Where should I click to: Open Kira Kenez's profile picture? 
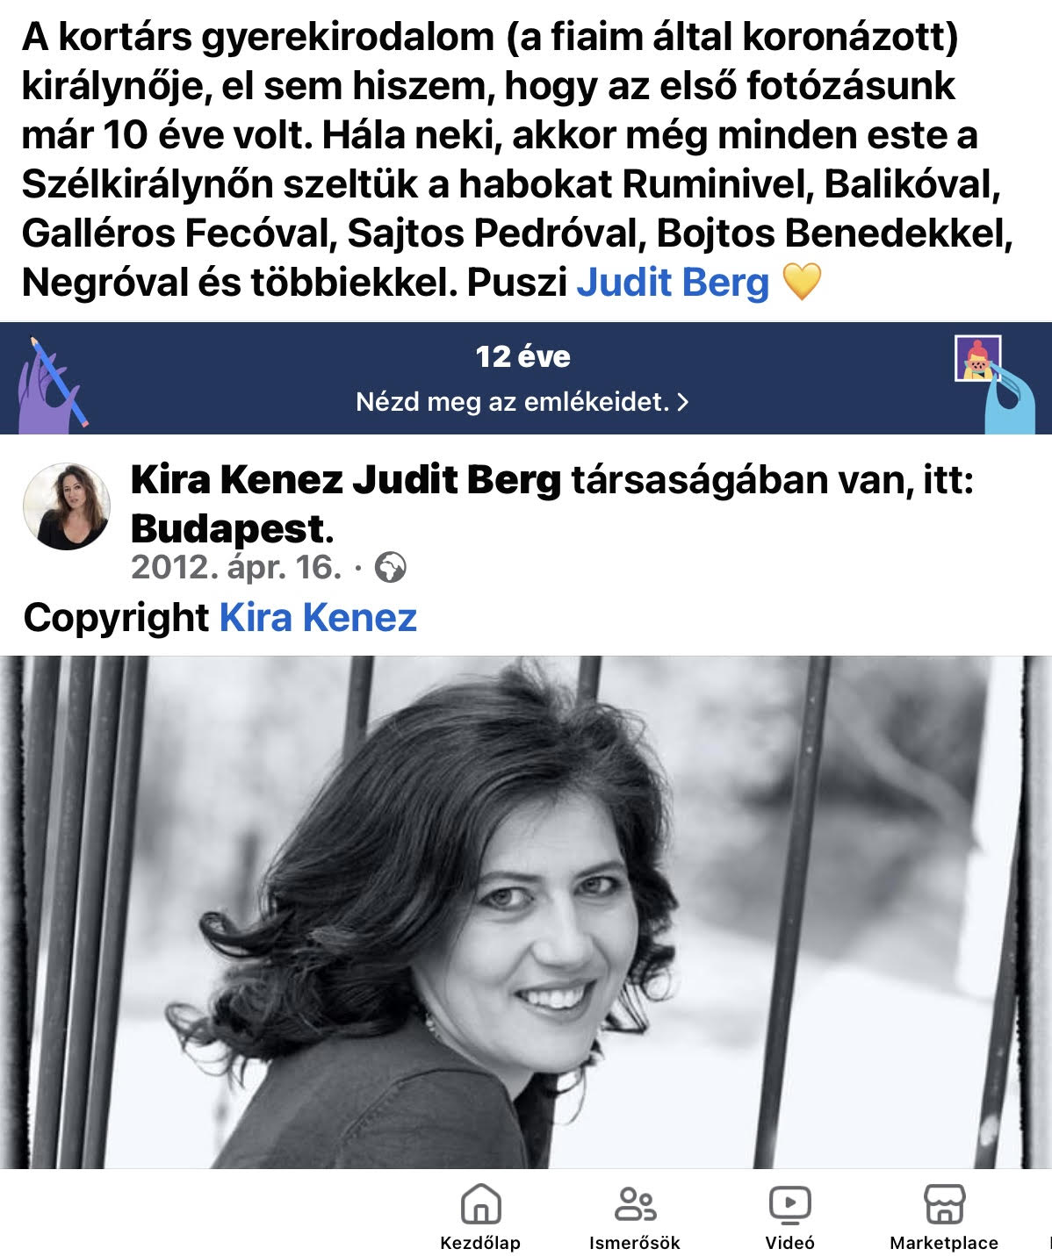[x=66, y=506]
